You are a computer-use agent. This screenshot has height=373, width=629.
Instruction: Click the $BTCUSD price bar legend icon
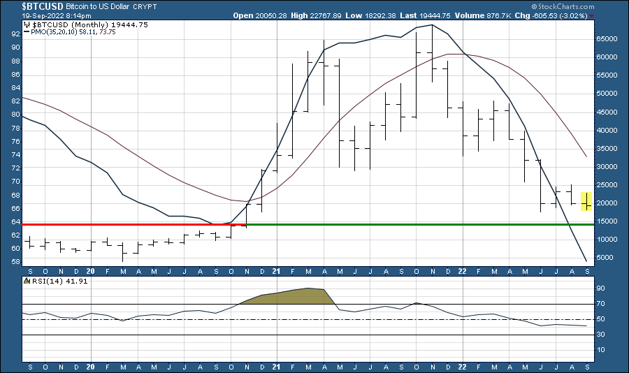pyautogui.click(x=27, y=24)
